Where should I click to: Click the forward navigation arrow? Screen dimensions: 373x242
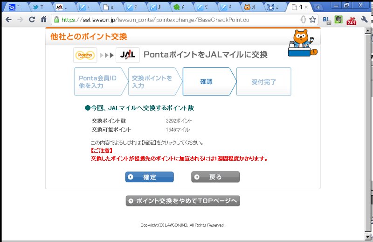coord(20,20)
